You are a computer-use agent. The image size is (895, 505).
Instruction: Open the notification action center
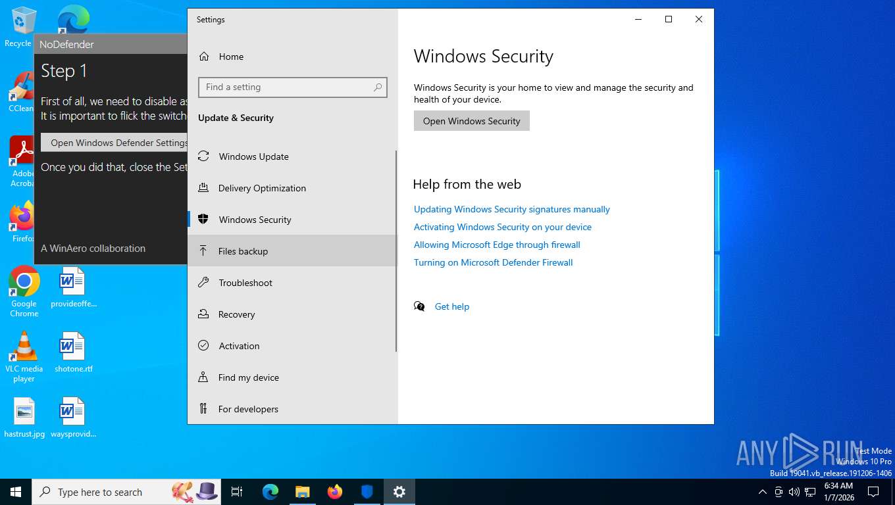873,492
